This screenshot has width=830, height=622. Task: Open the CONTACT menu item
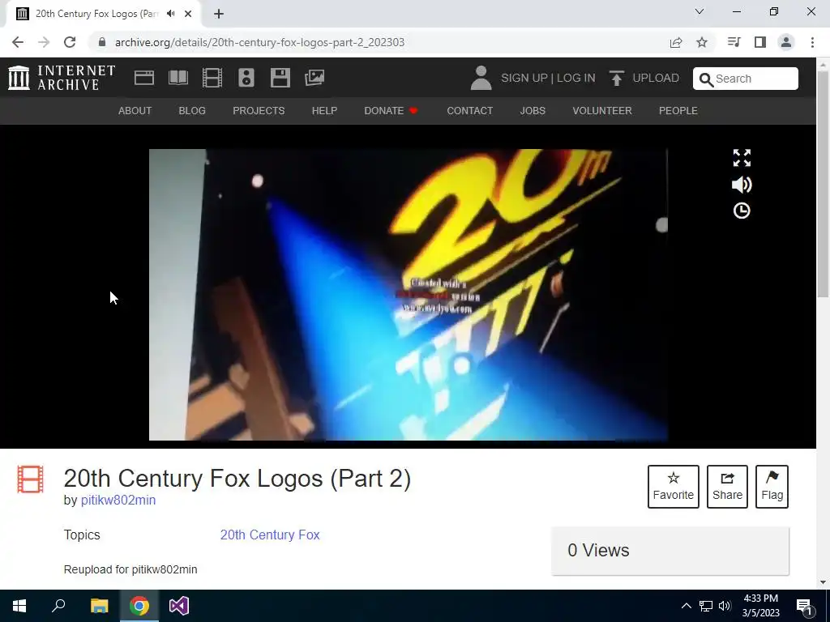click(469, 110)
